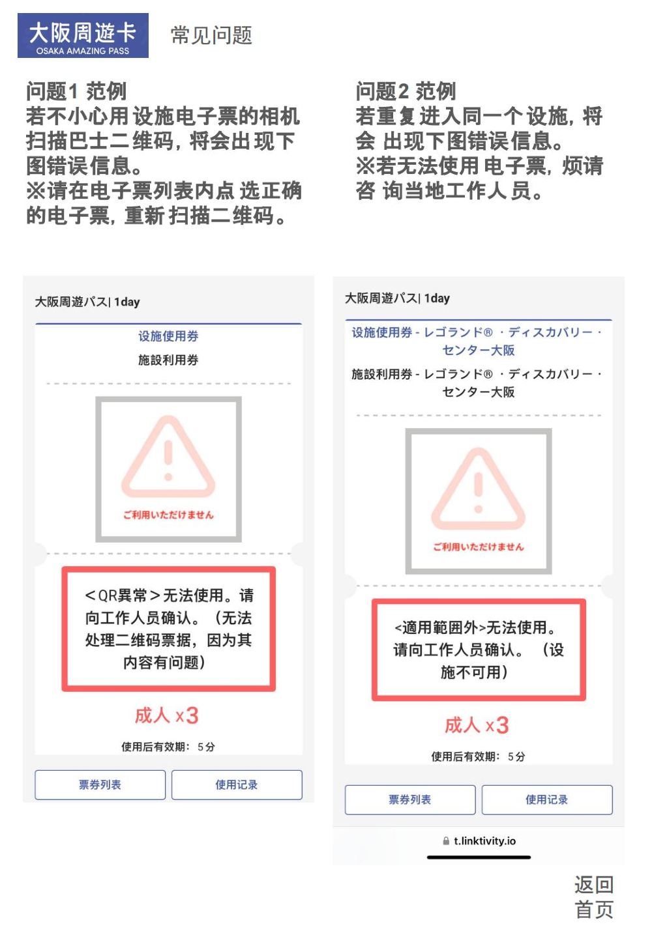Click 成人 x3 in the right ticket
Screen dimensions: 652x946
click(477, 725)
